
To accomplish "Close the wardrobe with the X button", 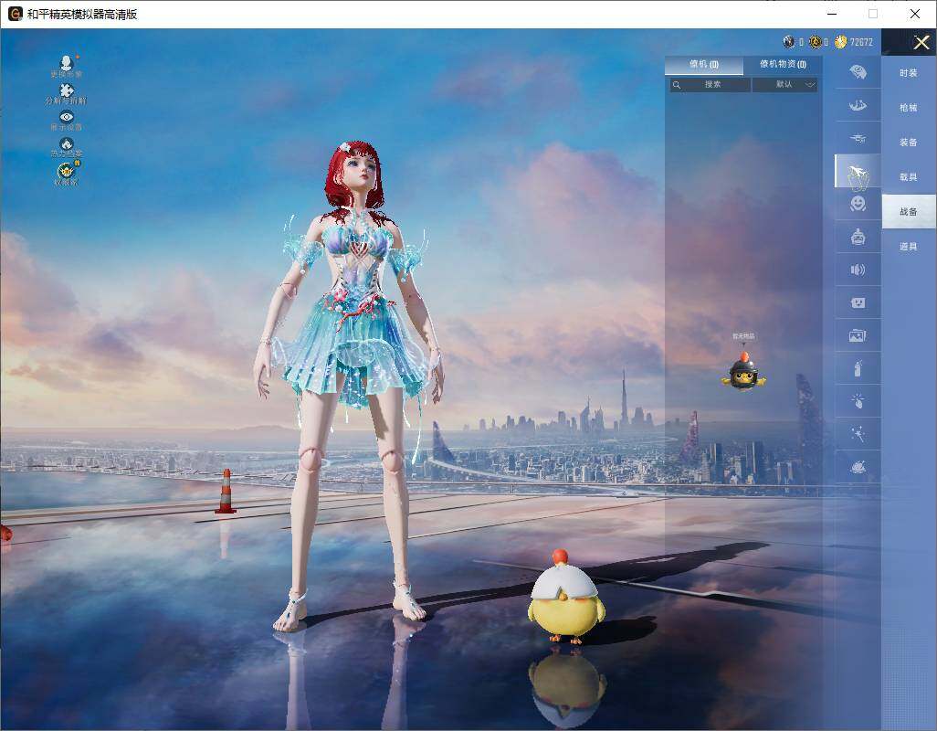I will (x=921, y=42).
